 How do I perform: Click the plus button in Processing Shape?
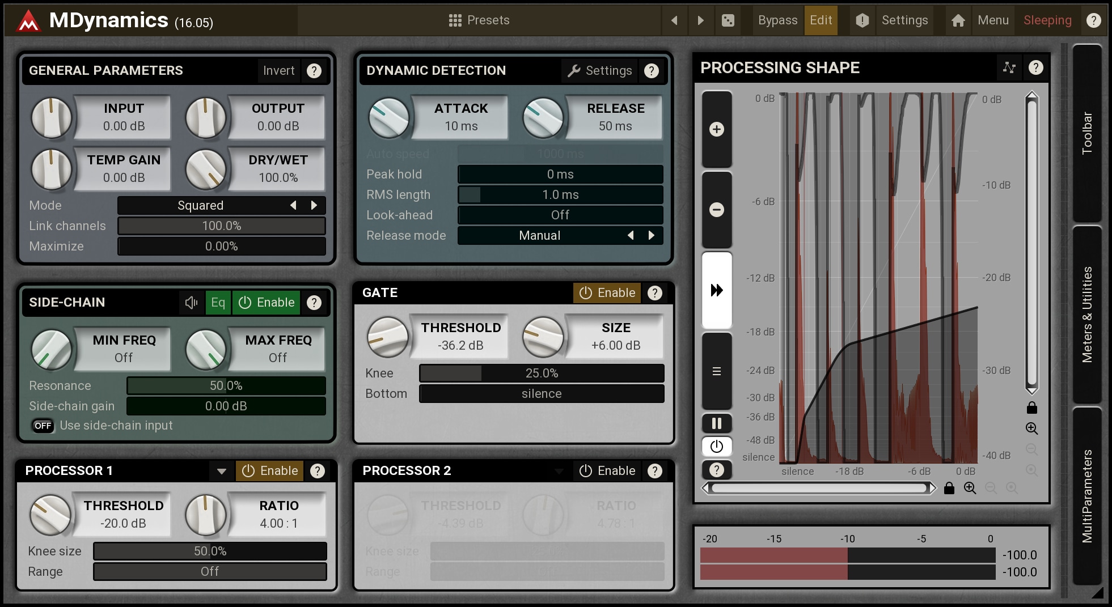point(717,129)
